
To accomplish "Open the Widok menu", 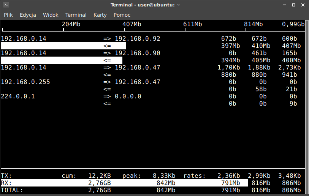I will pyautogui.click(x=51, y=15).
